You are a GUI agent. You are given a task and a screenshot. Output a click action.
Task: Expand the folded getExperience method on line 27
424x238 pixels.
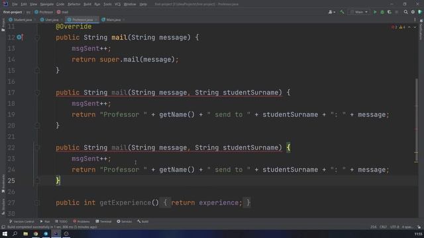point(37,203)
